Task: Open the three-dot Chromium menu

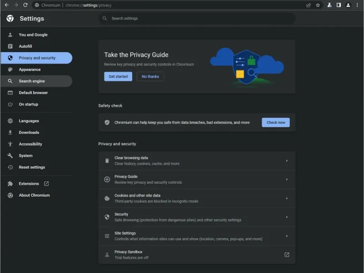Action: 358,5
